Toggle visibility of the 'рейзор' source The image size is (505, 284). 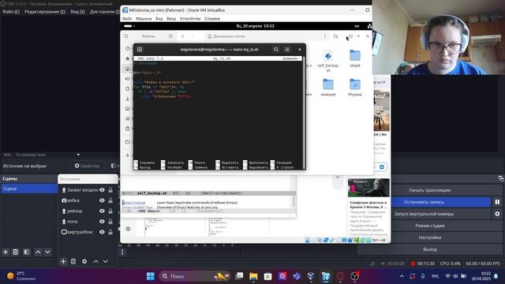point(102,211)
